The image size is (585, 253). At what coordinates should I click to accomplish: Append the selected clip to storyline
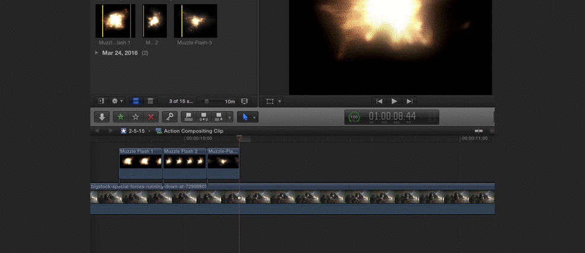[219, 117]
